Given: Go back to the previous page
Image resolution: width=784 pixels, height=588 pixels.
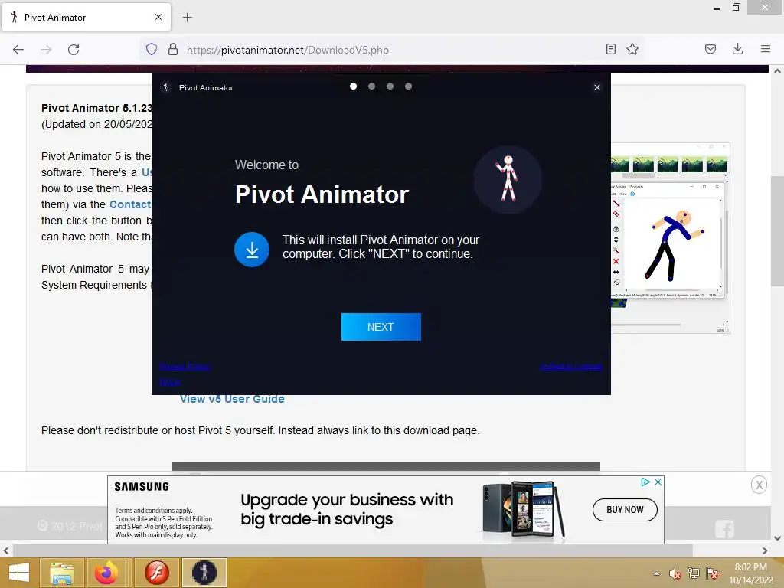Looking at the screenshot, I should [18, 50].
